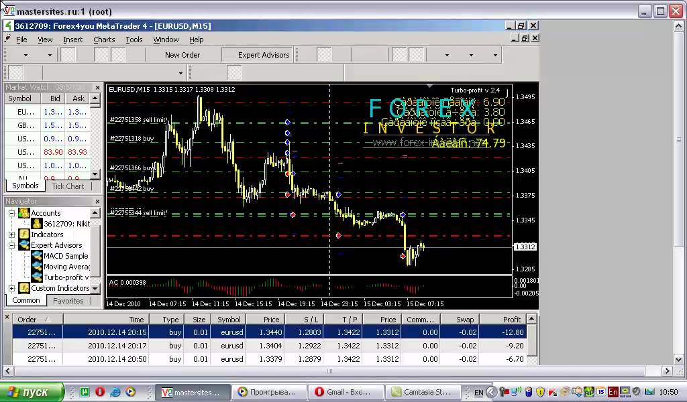Click the Expert Advisors folder icon

click(x=23, y=245)
